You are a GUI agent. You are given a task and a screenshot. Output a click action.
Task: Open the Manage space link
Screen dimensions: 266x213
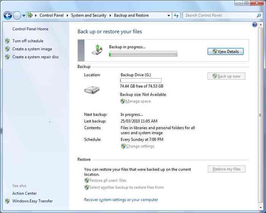tap(138, 102)
